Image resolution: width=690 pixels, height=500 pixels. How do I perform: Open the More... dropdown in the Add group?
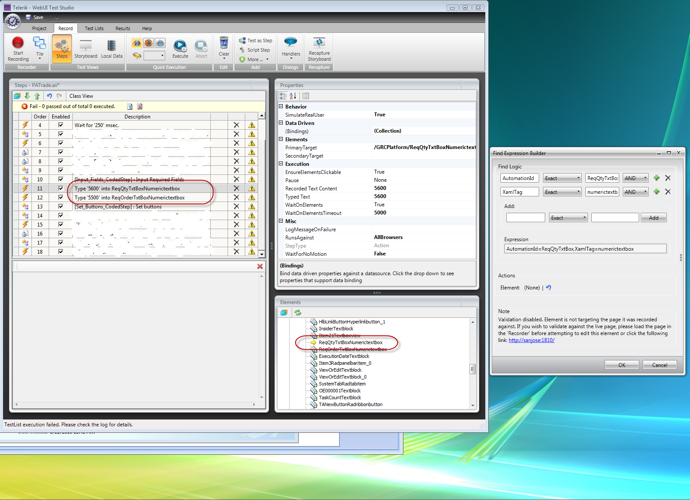click(x=254, y=59)
